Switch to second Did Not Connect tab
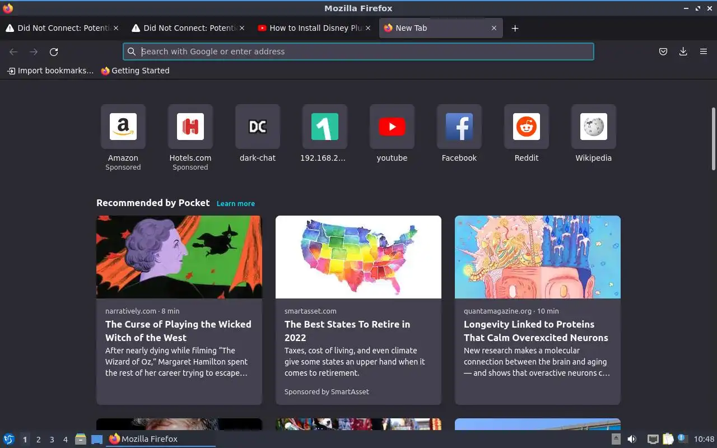 [188, 28]
